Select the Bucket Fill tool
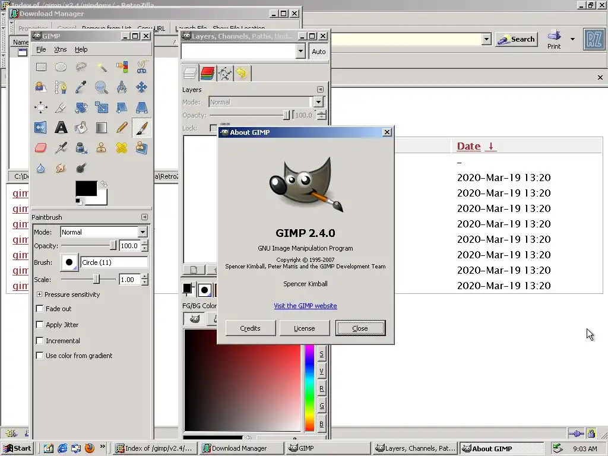Screen dimensions: 608x456 (81, 128)
